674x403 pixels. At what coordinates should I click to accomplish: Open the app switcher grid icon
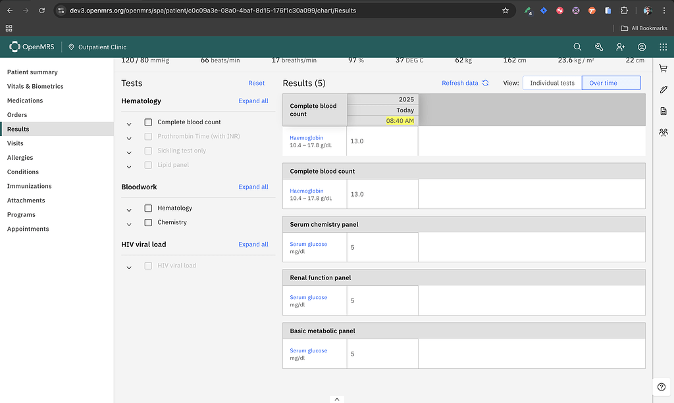pos(663,47)
